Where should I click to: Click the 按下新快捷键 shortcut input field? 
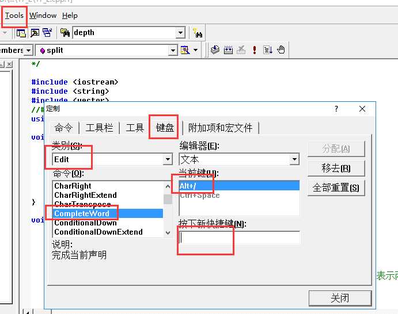[x=239, y=238]
